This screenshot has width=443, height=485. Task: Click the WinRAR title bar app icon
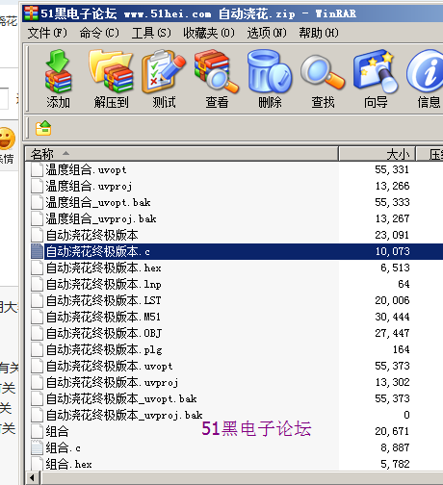coord(31,13)
